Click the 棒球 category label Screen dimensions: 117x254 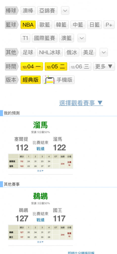click(11, 10)
